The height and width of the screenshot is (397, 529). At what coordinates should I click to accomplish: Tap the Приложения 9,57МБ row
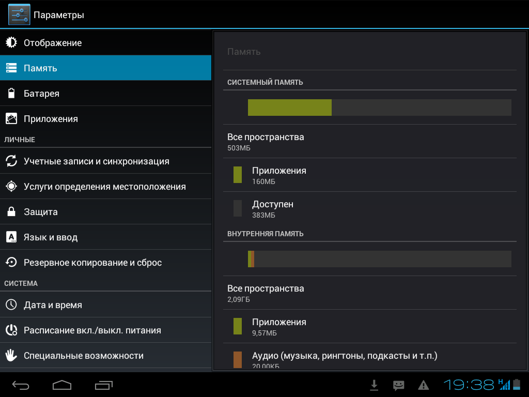[370, 326]
